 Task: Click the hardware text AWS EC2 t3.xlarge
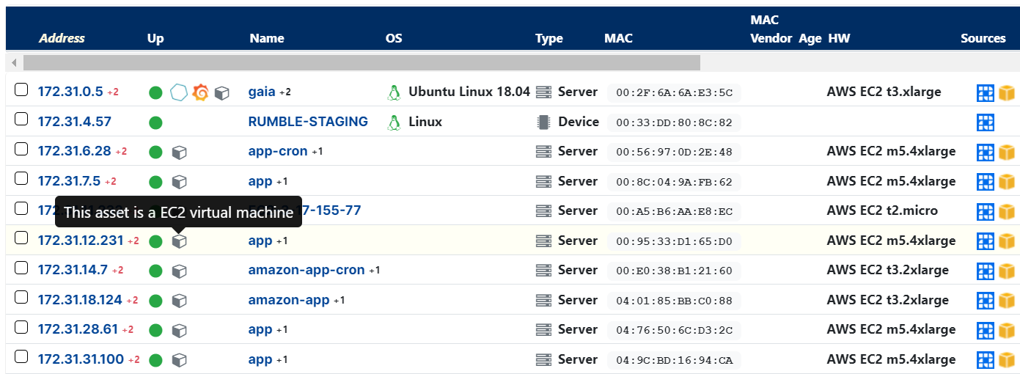pos(884,92)
